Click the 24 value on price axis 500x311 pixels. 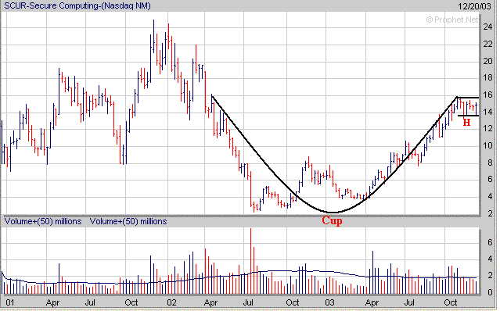coord(488,27)
